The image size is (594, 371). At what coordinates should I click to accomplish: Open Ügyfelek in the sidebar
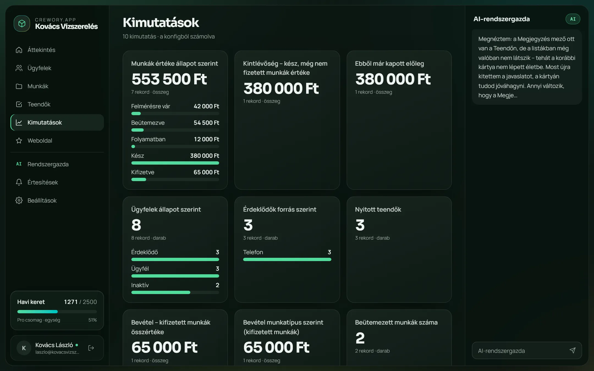57,68
